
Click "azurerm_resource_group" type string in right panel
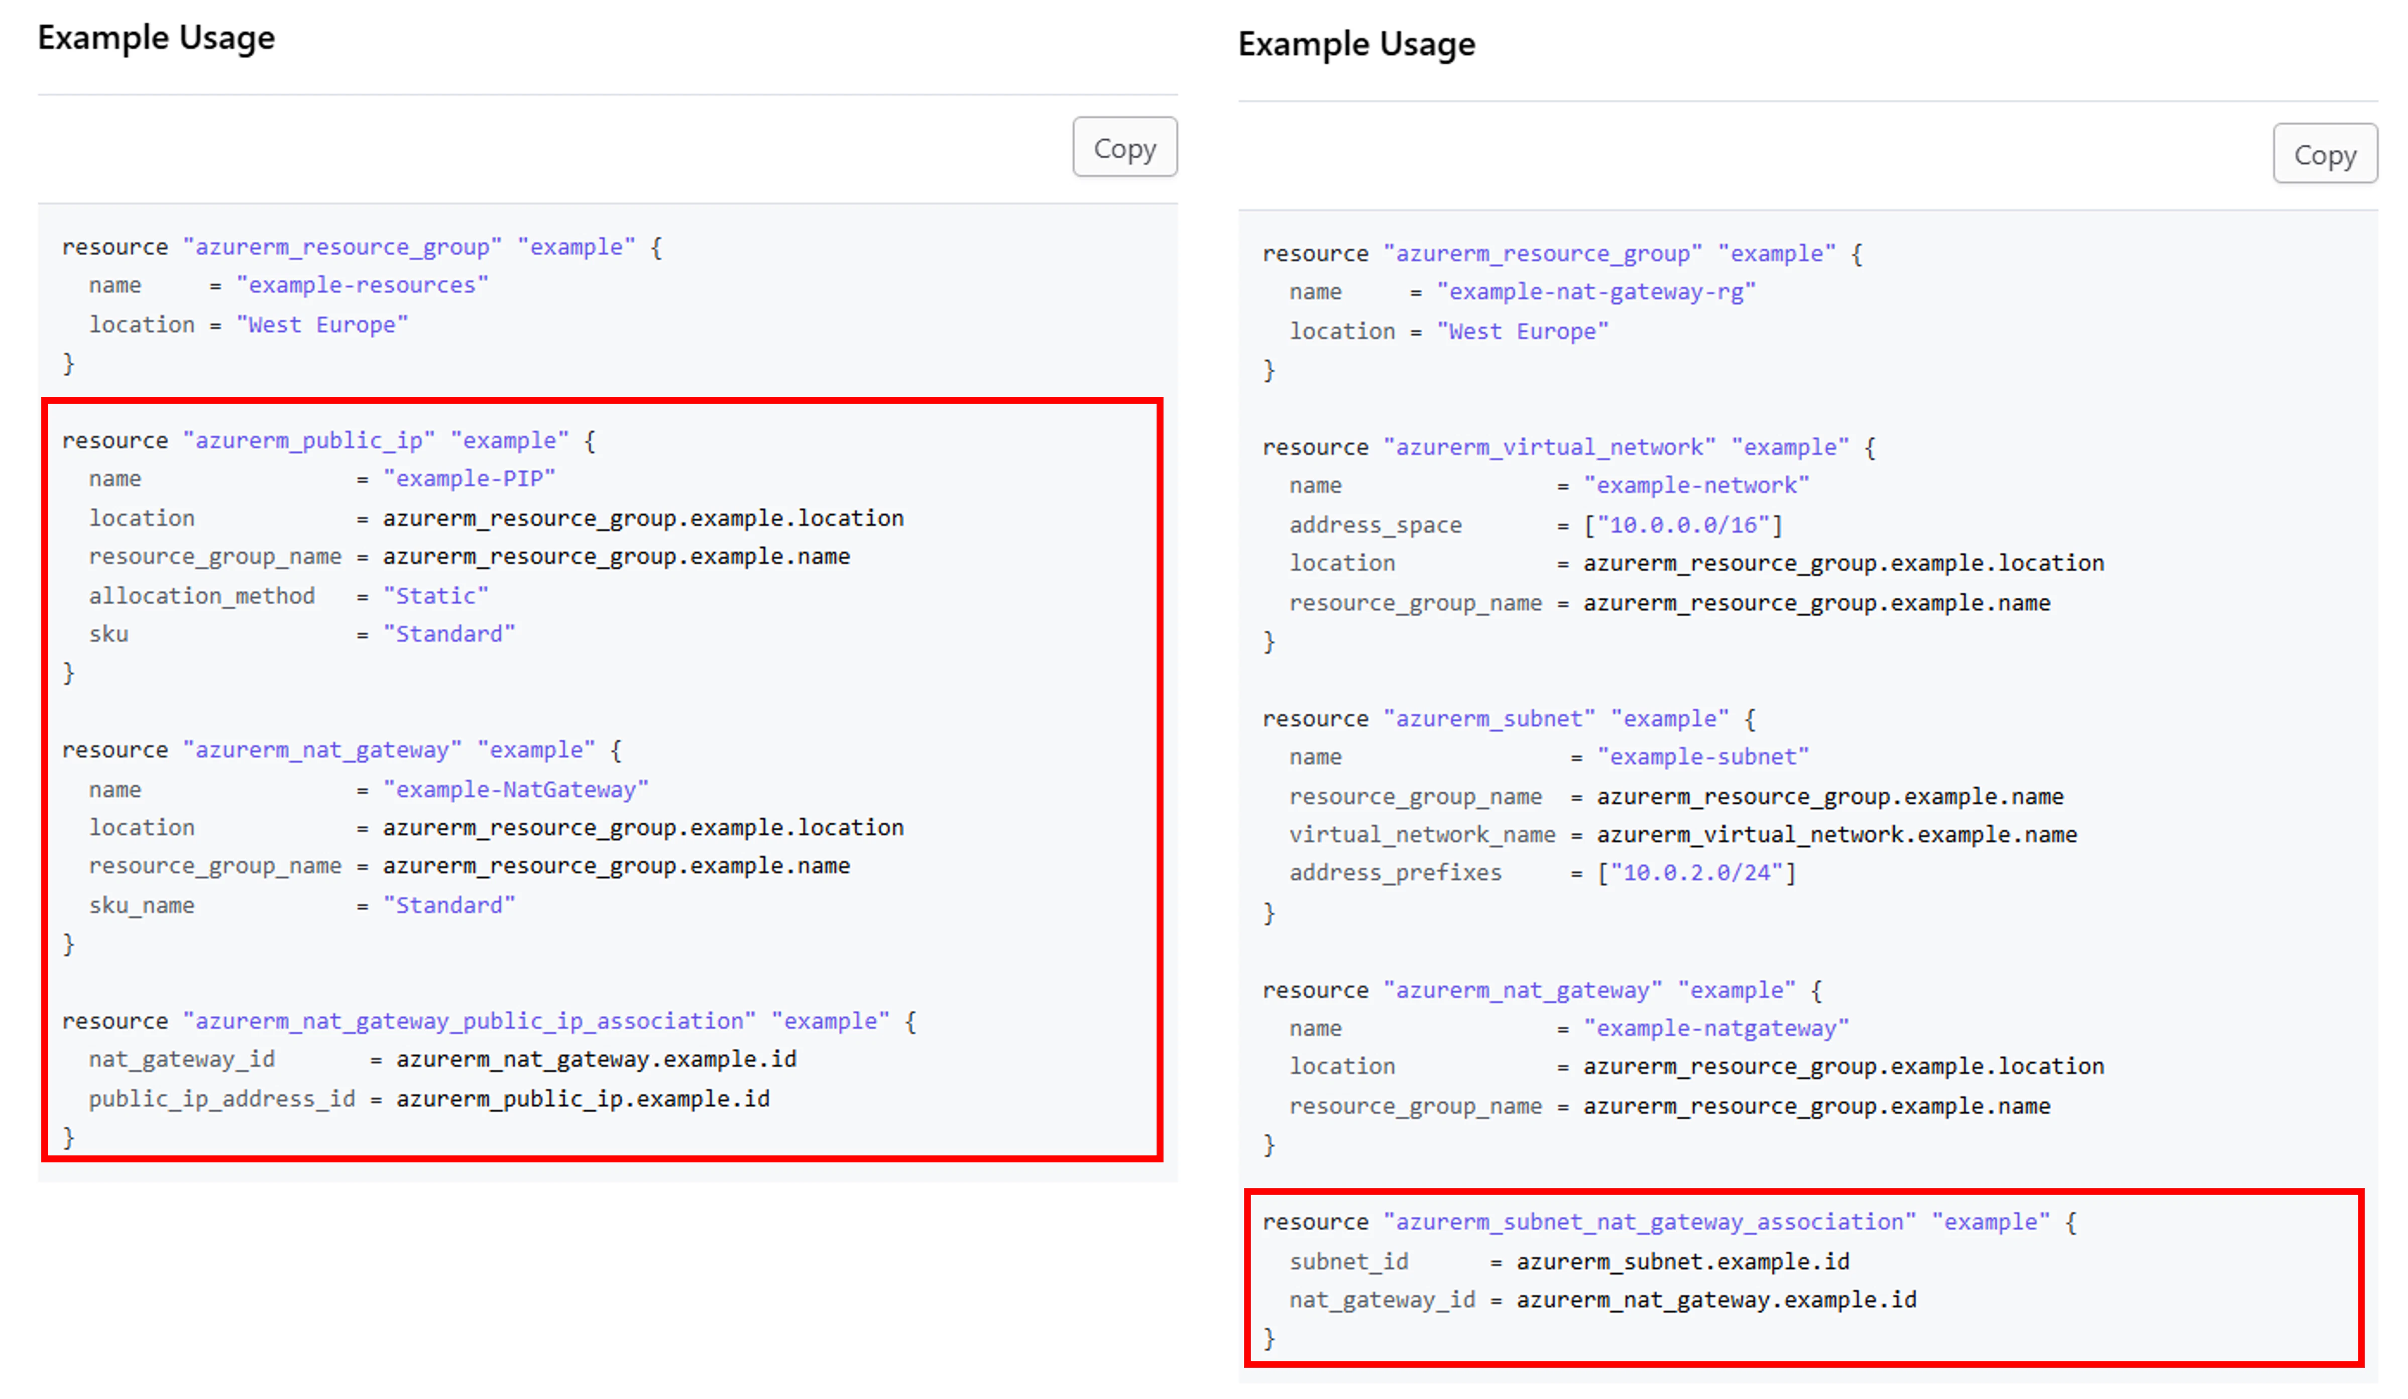click(1542, 254)
